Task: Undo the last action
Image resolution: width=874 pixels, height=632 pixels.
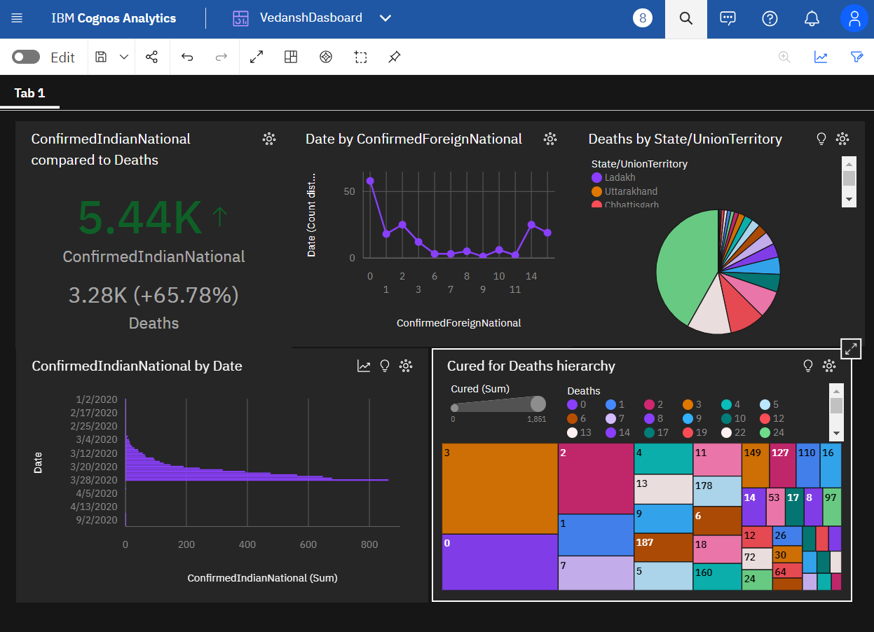Action: tap(187, 57)
